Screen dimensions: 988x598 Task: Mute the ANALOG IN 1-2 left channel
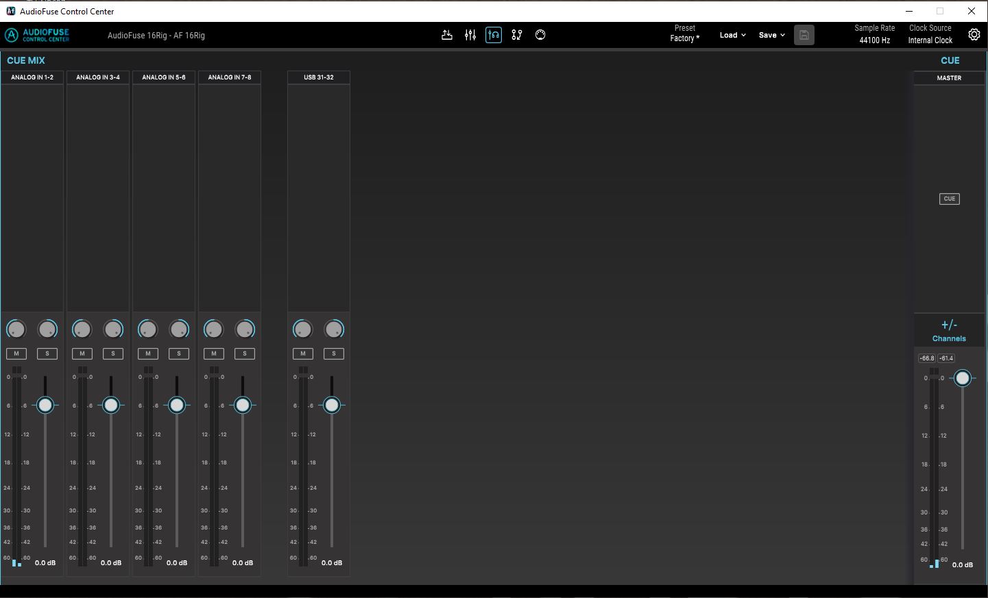tap(16, 353)
